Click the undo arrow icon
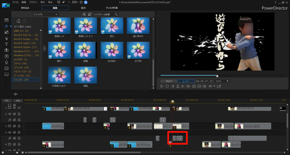290x155 pixels. point(64,2)
